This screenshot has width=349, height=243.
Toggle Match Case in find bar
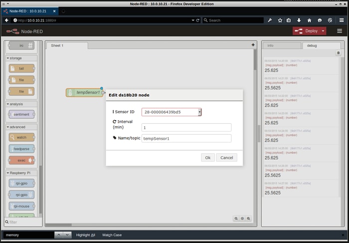coord(112,235)
